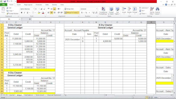Toggle align text left

coord(48,13)
